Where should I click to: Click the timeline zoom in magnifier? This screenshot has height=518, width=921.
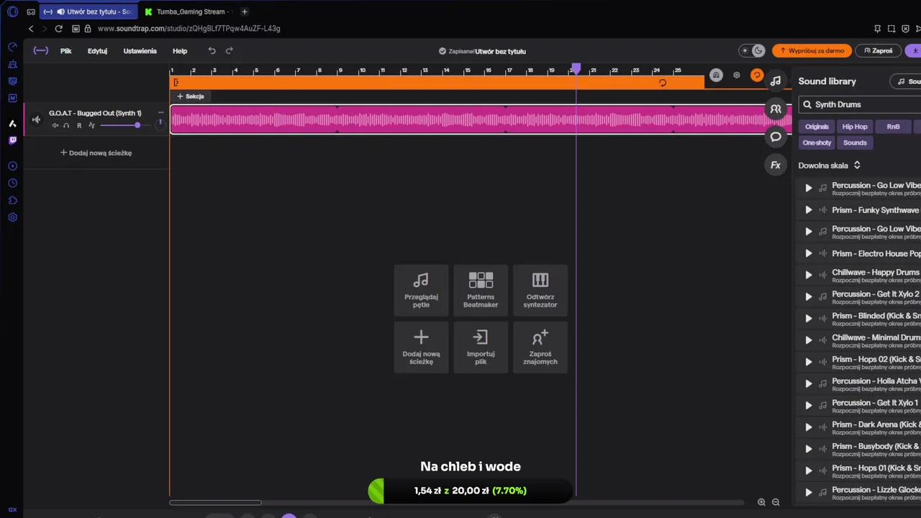(761, 502)
